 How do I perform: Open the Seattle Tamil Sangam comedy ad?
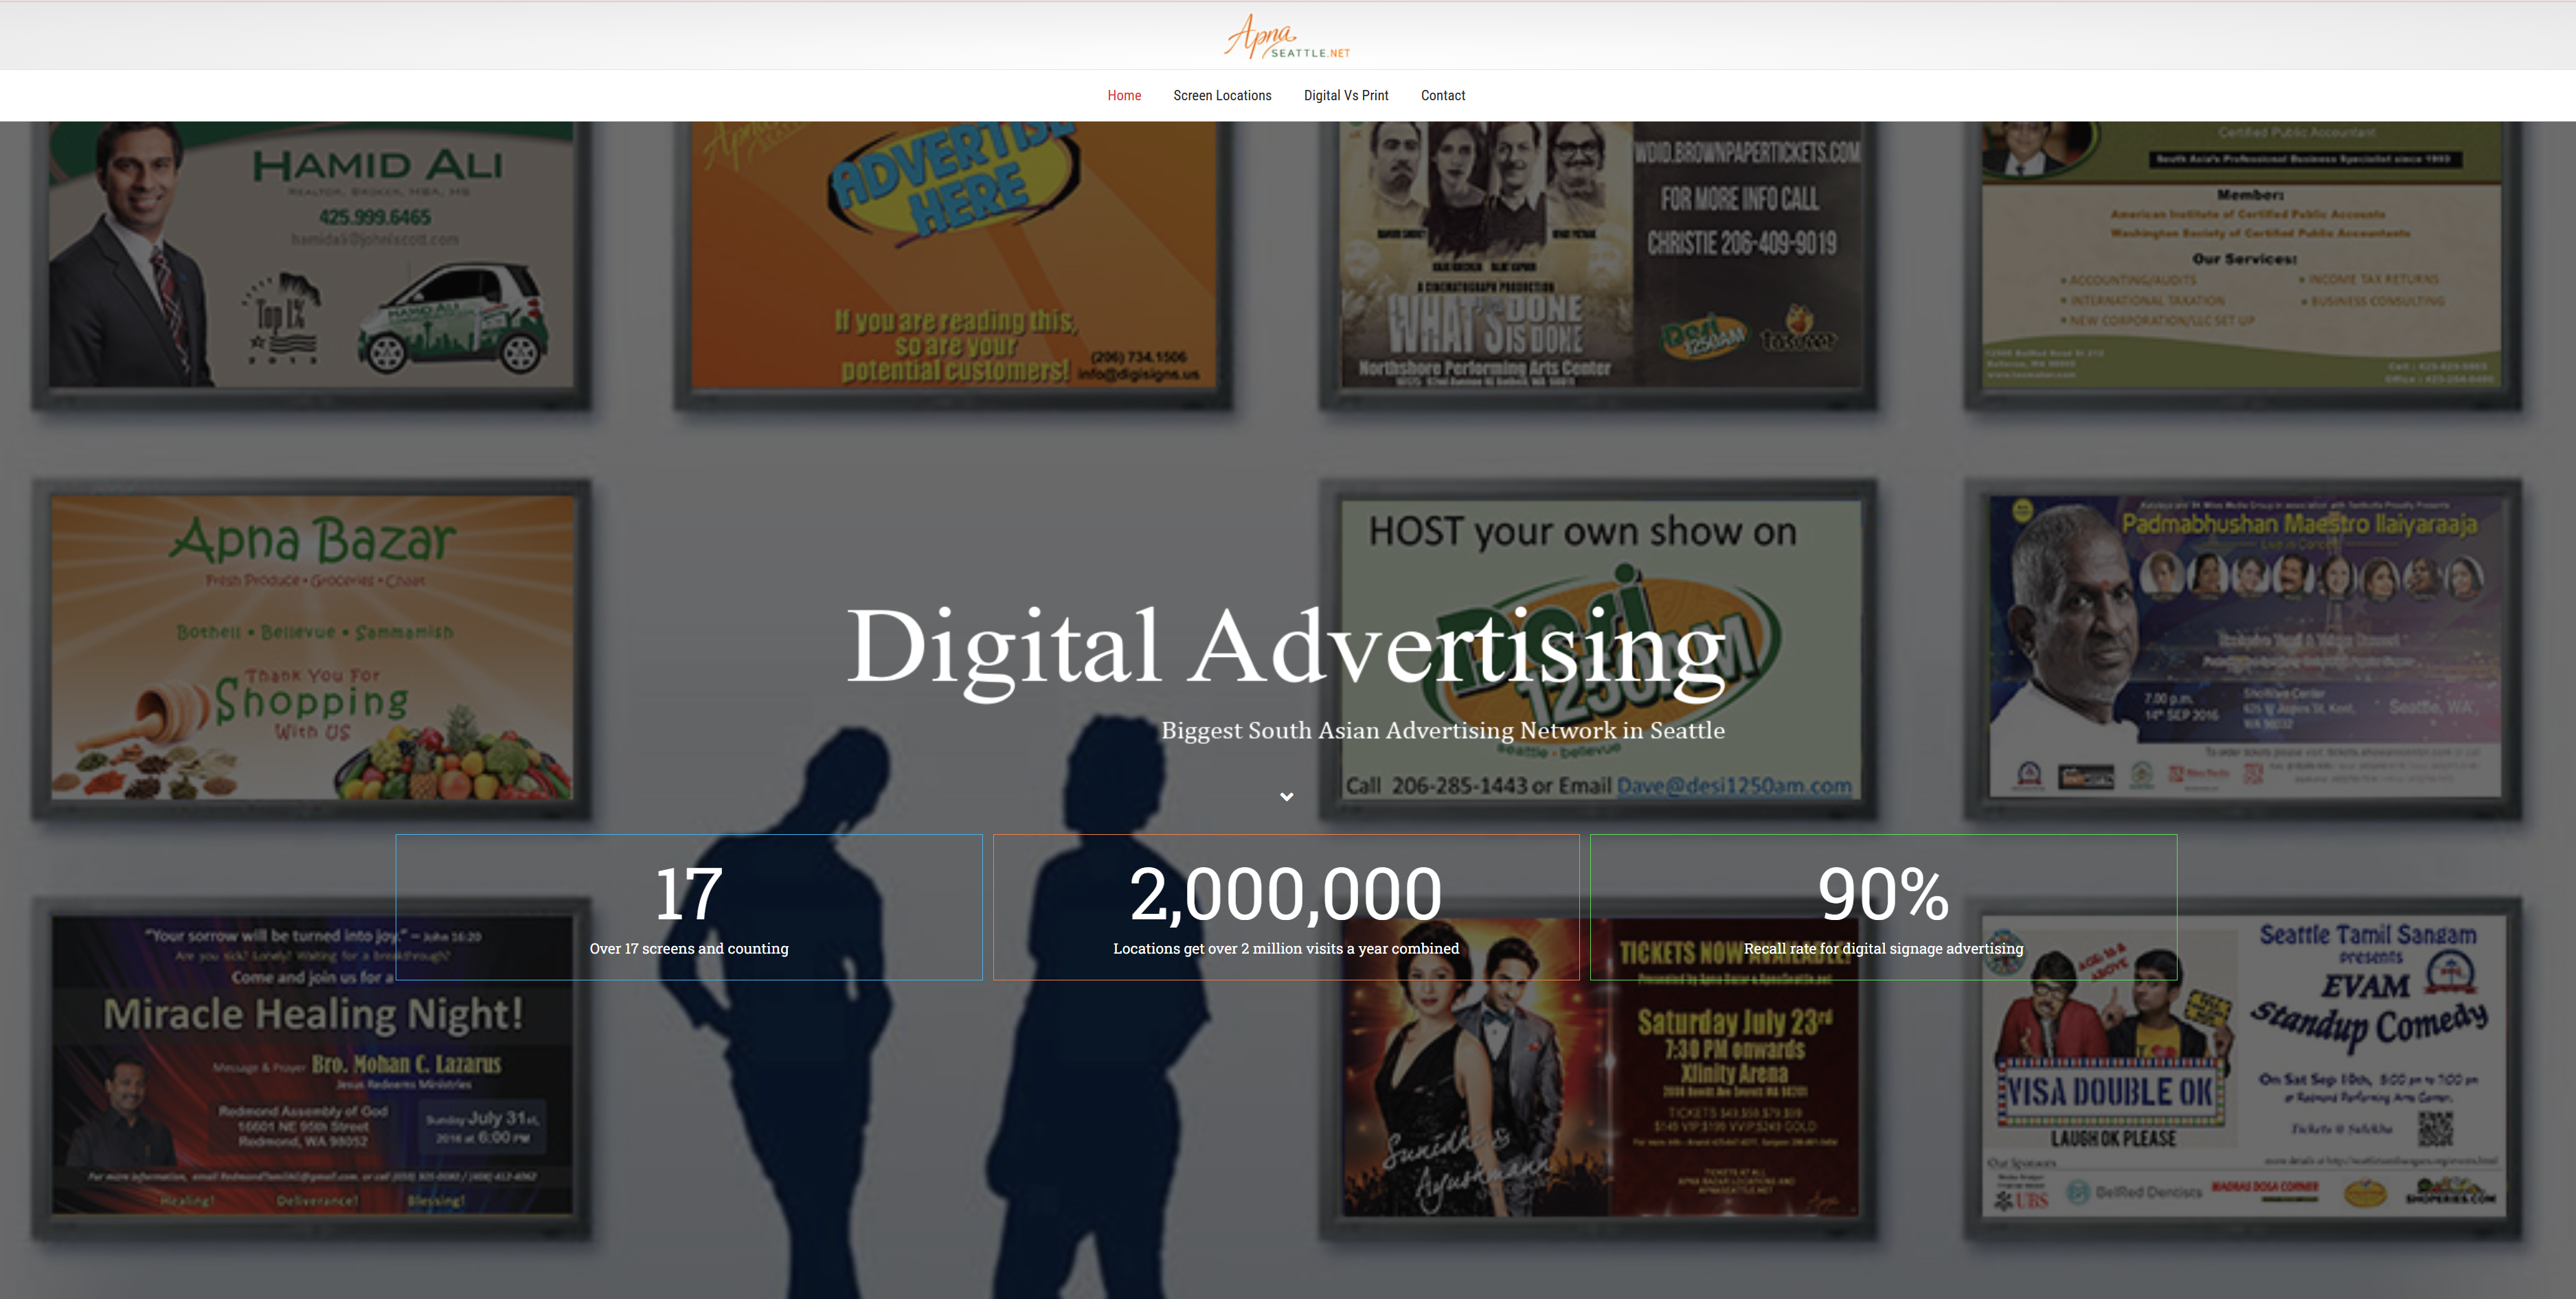point(2243,1069)
